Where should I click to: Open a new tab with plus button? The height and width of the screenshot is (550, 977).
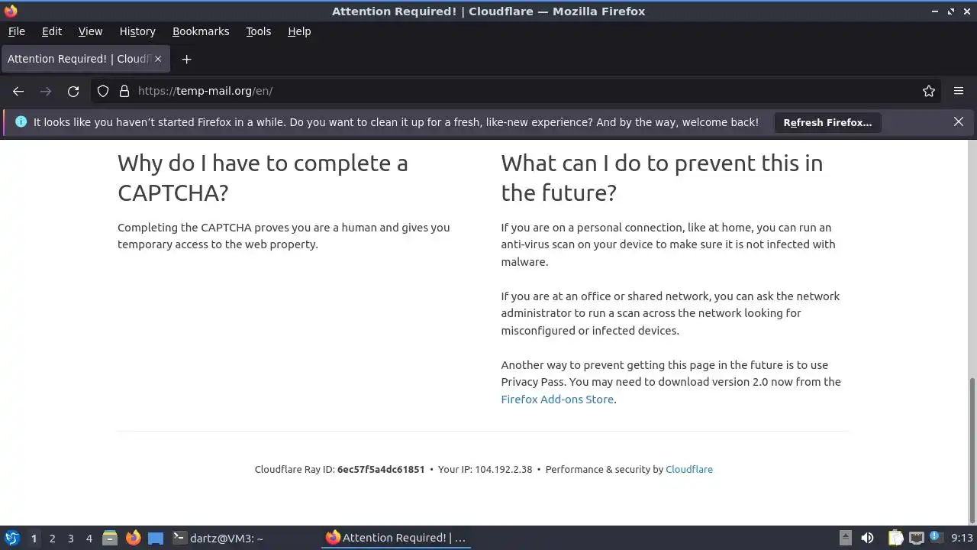(186, 59)
